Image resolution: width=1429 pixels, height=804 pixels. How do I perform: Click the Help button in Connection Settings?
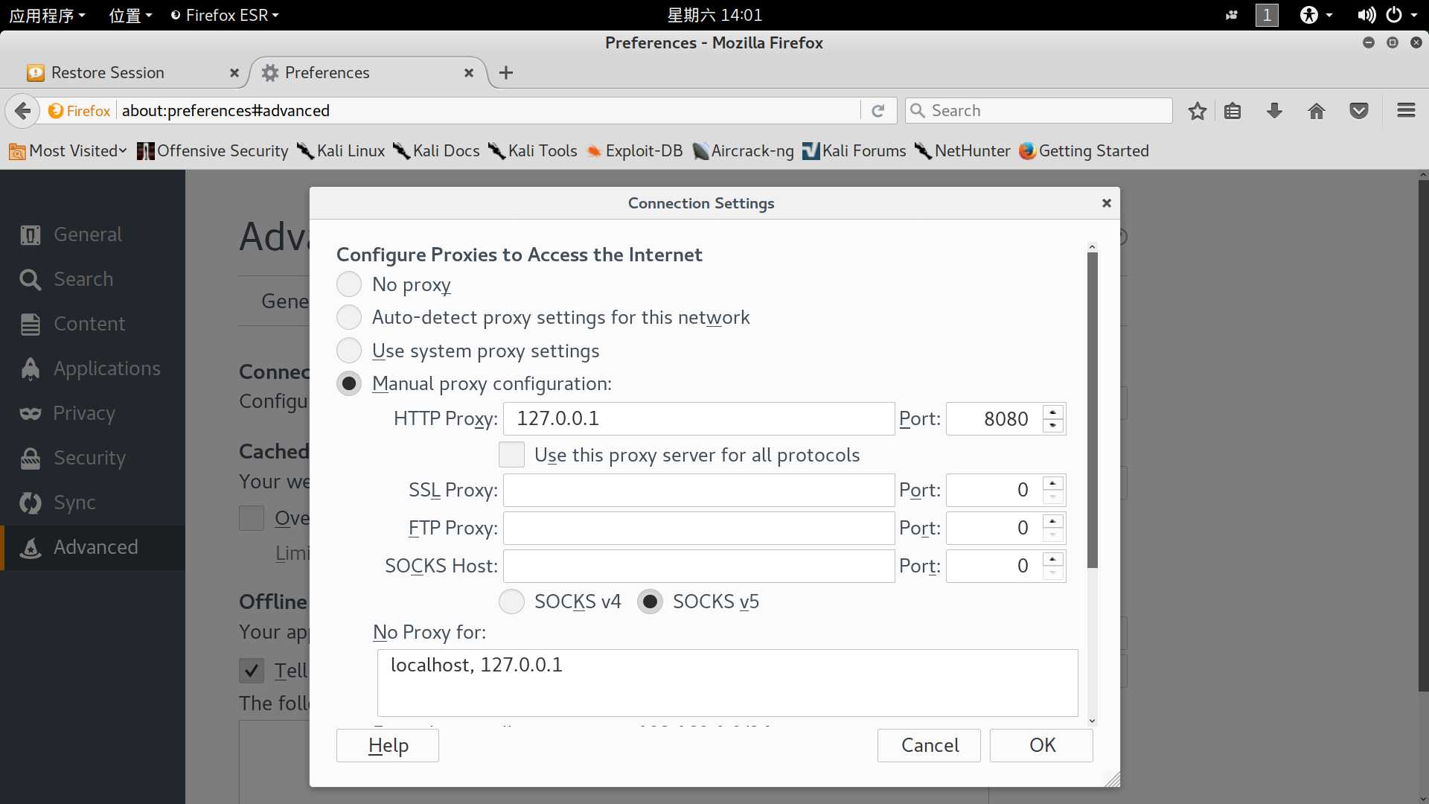(x=388, y=744)
